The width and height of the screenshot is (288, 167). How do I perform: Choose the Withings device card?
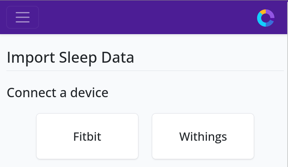[203, 136]
